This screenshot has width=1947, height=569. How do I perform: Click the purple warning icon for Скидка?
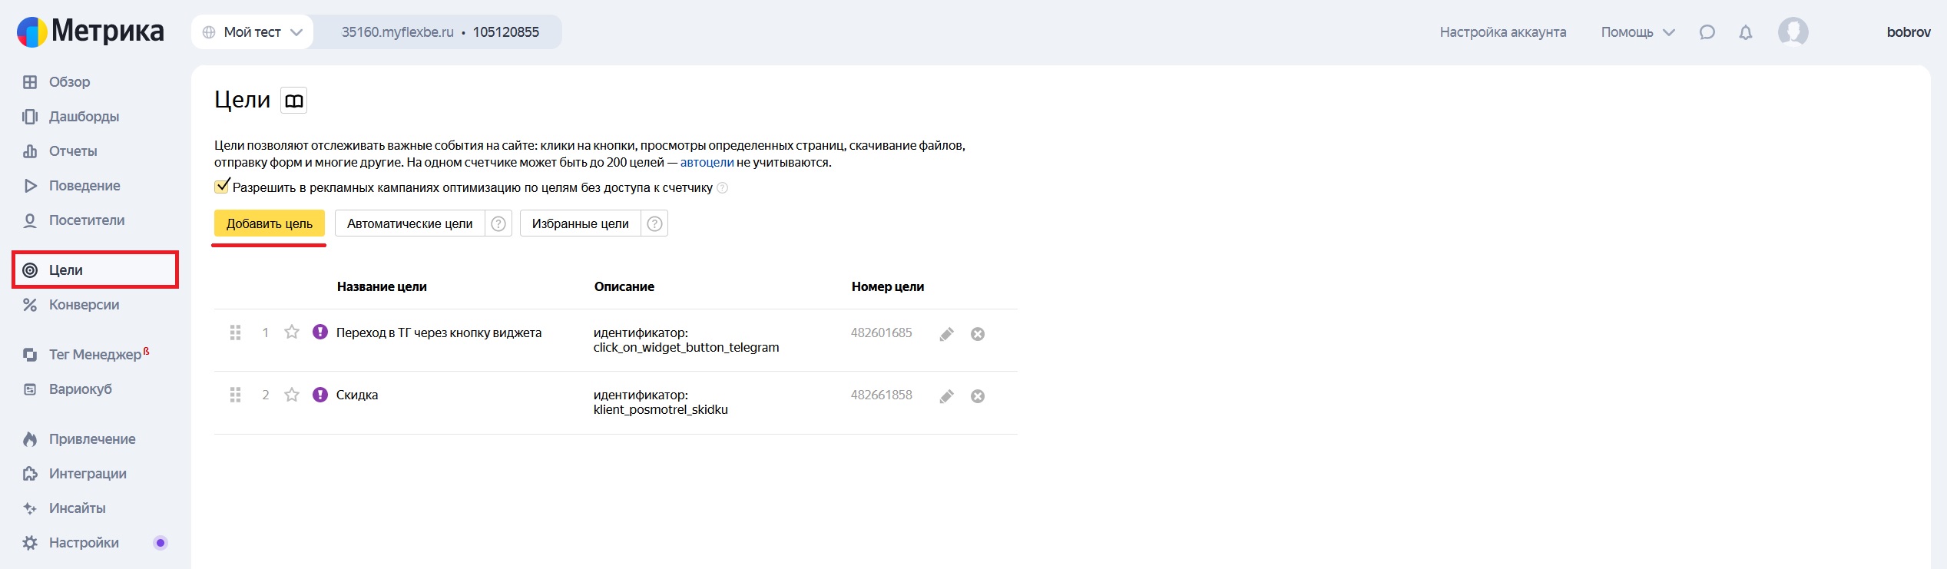pyautogui.click(x=320, y=395)
